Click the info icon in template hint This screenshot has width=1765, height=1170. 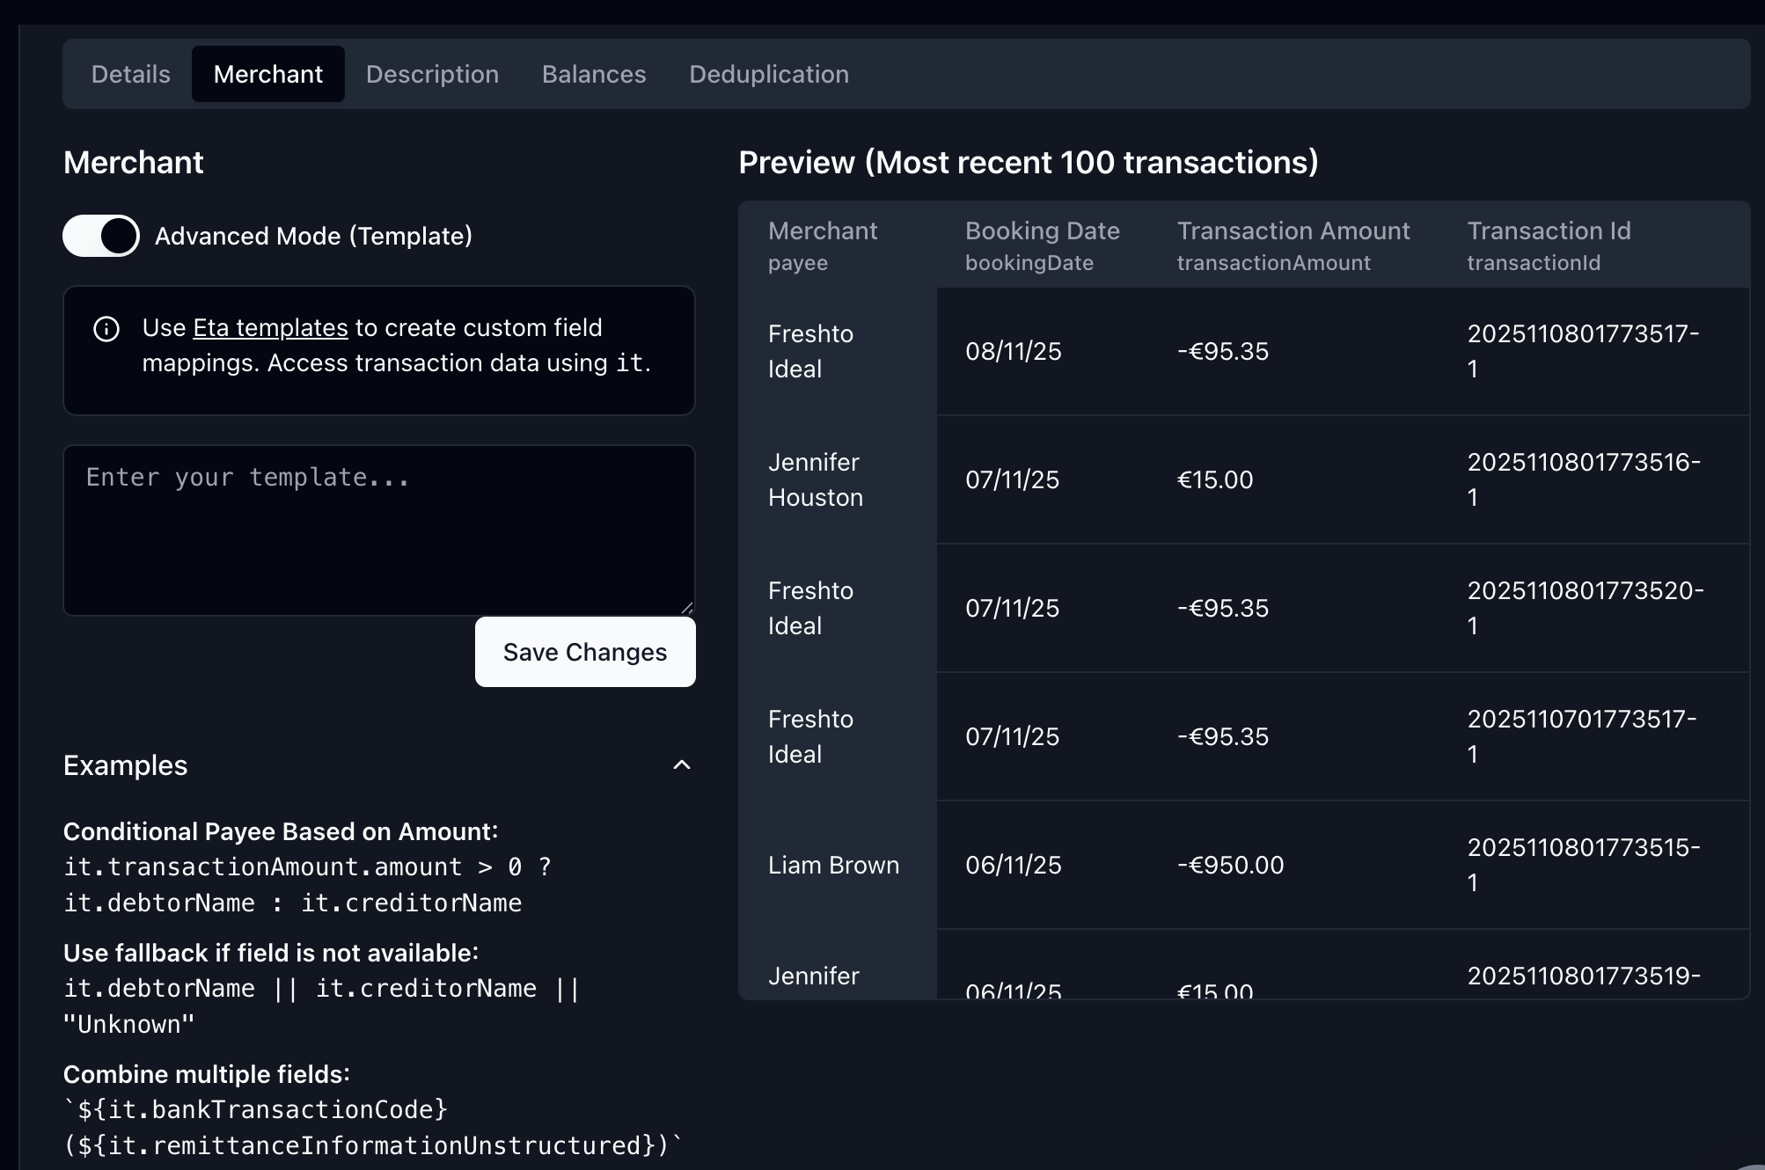tap(106, 329)
